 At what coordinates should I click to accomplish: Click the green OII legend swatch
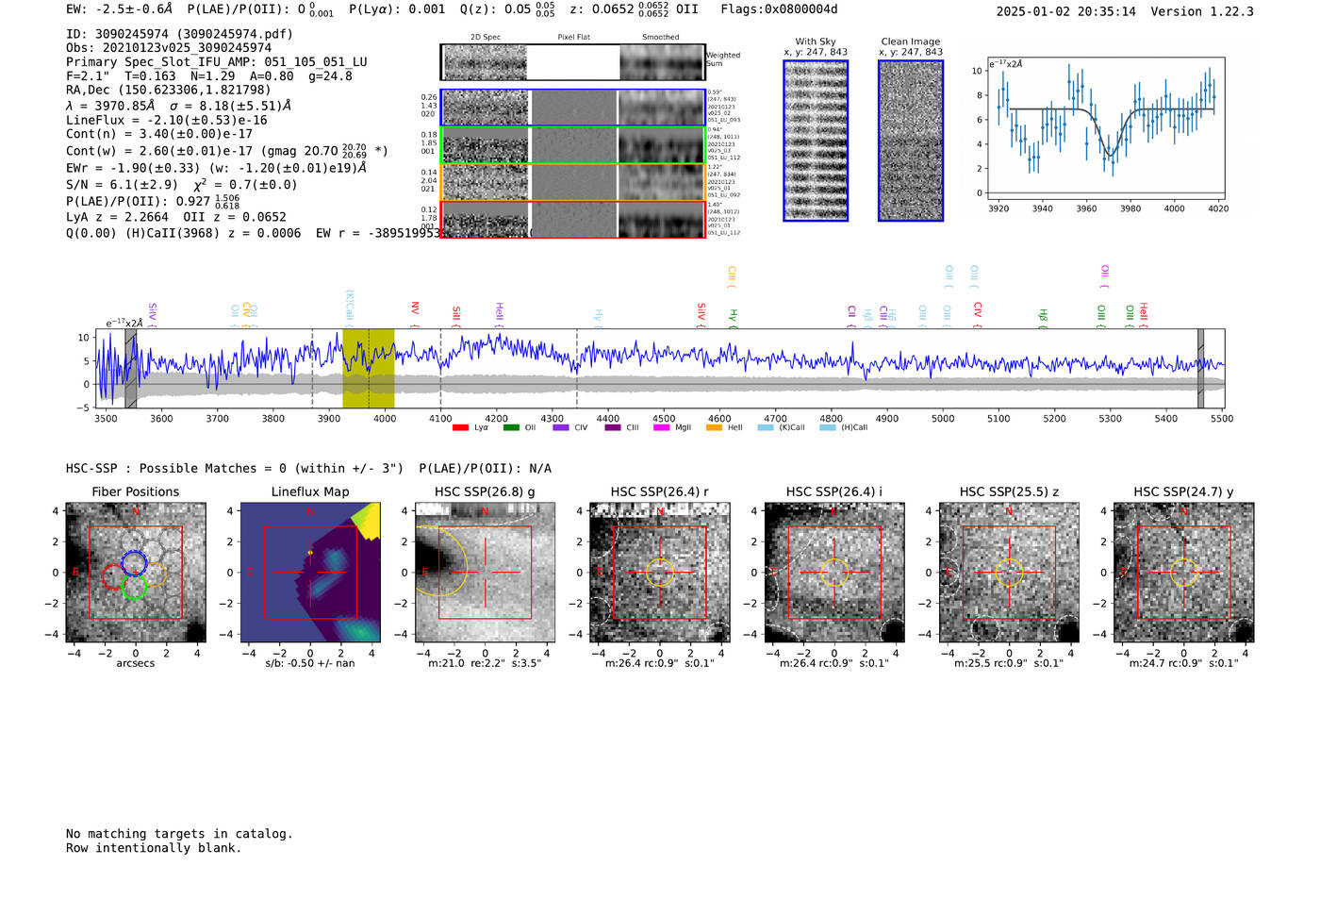(x=511, y=428)
